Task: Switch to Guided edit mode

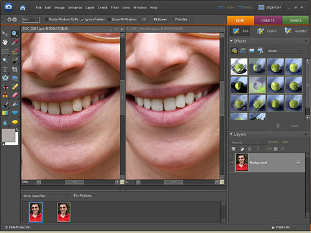Action: 295,31
